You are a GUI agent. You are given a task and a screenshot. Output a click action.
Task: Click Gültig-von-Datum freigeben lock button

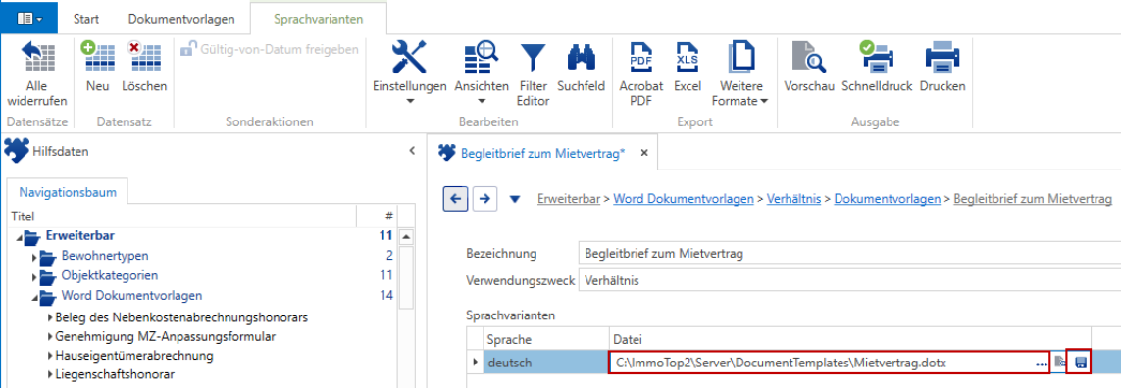pyautogui.click(x=269, y=49)
